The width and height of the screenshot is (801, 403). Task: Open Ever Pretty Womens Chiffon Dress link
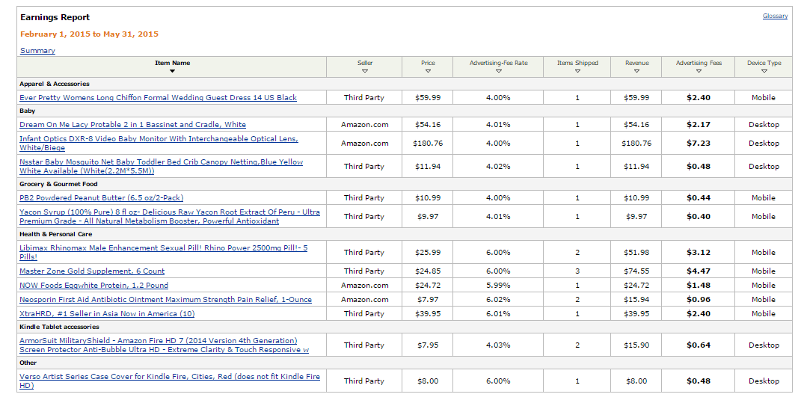(x=158, y=97)
